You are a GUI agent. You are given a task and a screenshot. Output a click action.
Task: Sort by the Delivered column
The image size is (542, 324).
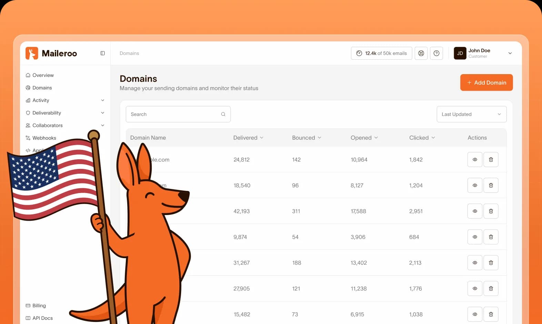point(248,138)
